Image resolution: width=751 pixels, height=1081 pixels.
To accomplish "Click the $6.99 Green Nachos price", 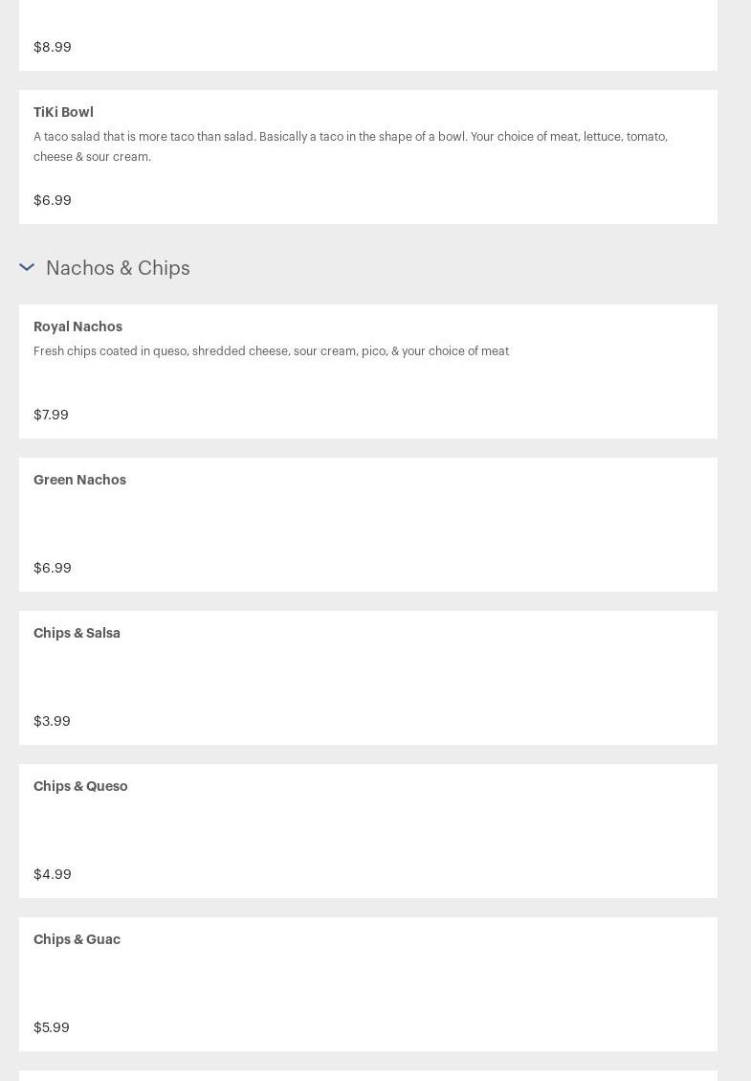I will 53,568.
